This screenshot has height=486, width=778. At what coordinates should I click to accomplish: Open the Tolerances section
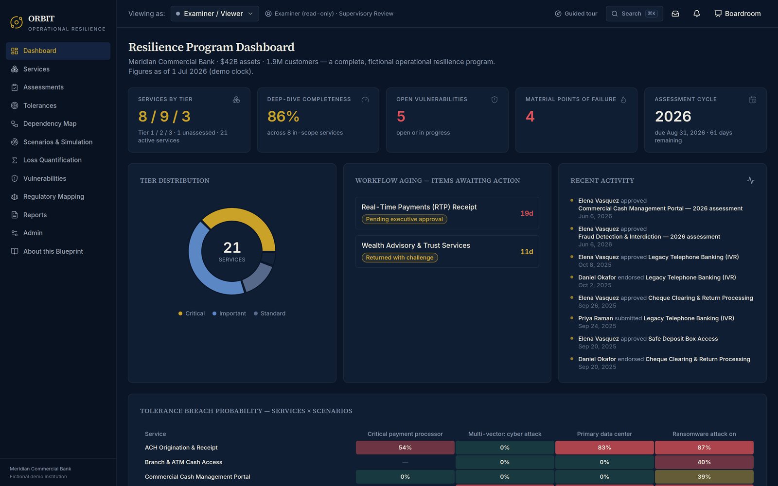58,105
